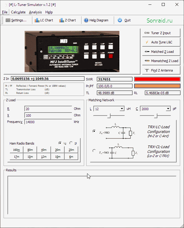Choose the 40m band button
The image size is (184, 228).
(44, 150)
